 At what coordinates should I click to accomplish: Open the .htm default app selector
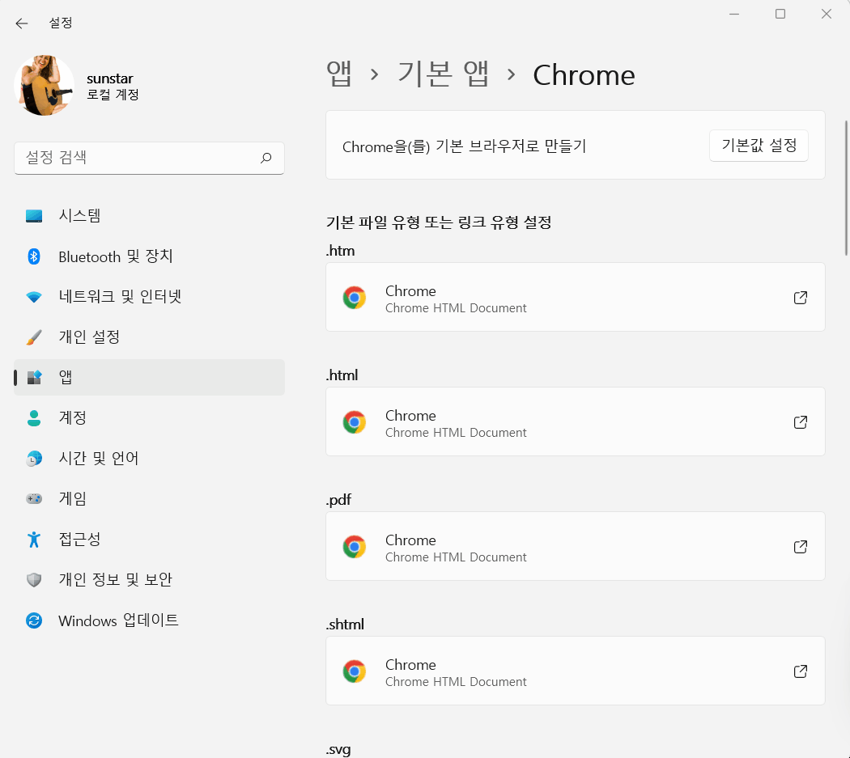point(575,297)
